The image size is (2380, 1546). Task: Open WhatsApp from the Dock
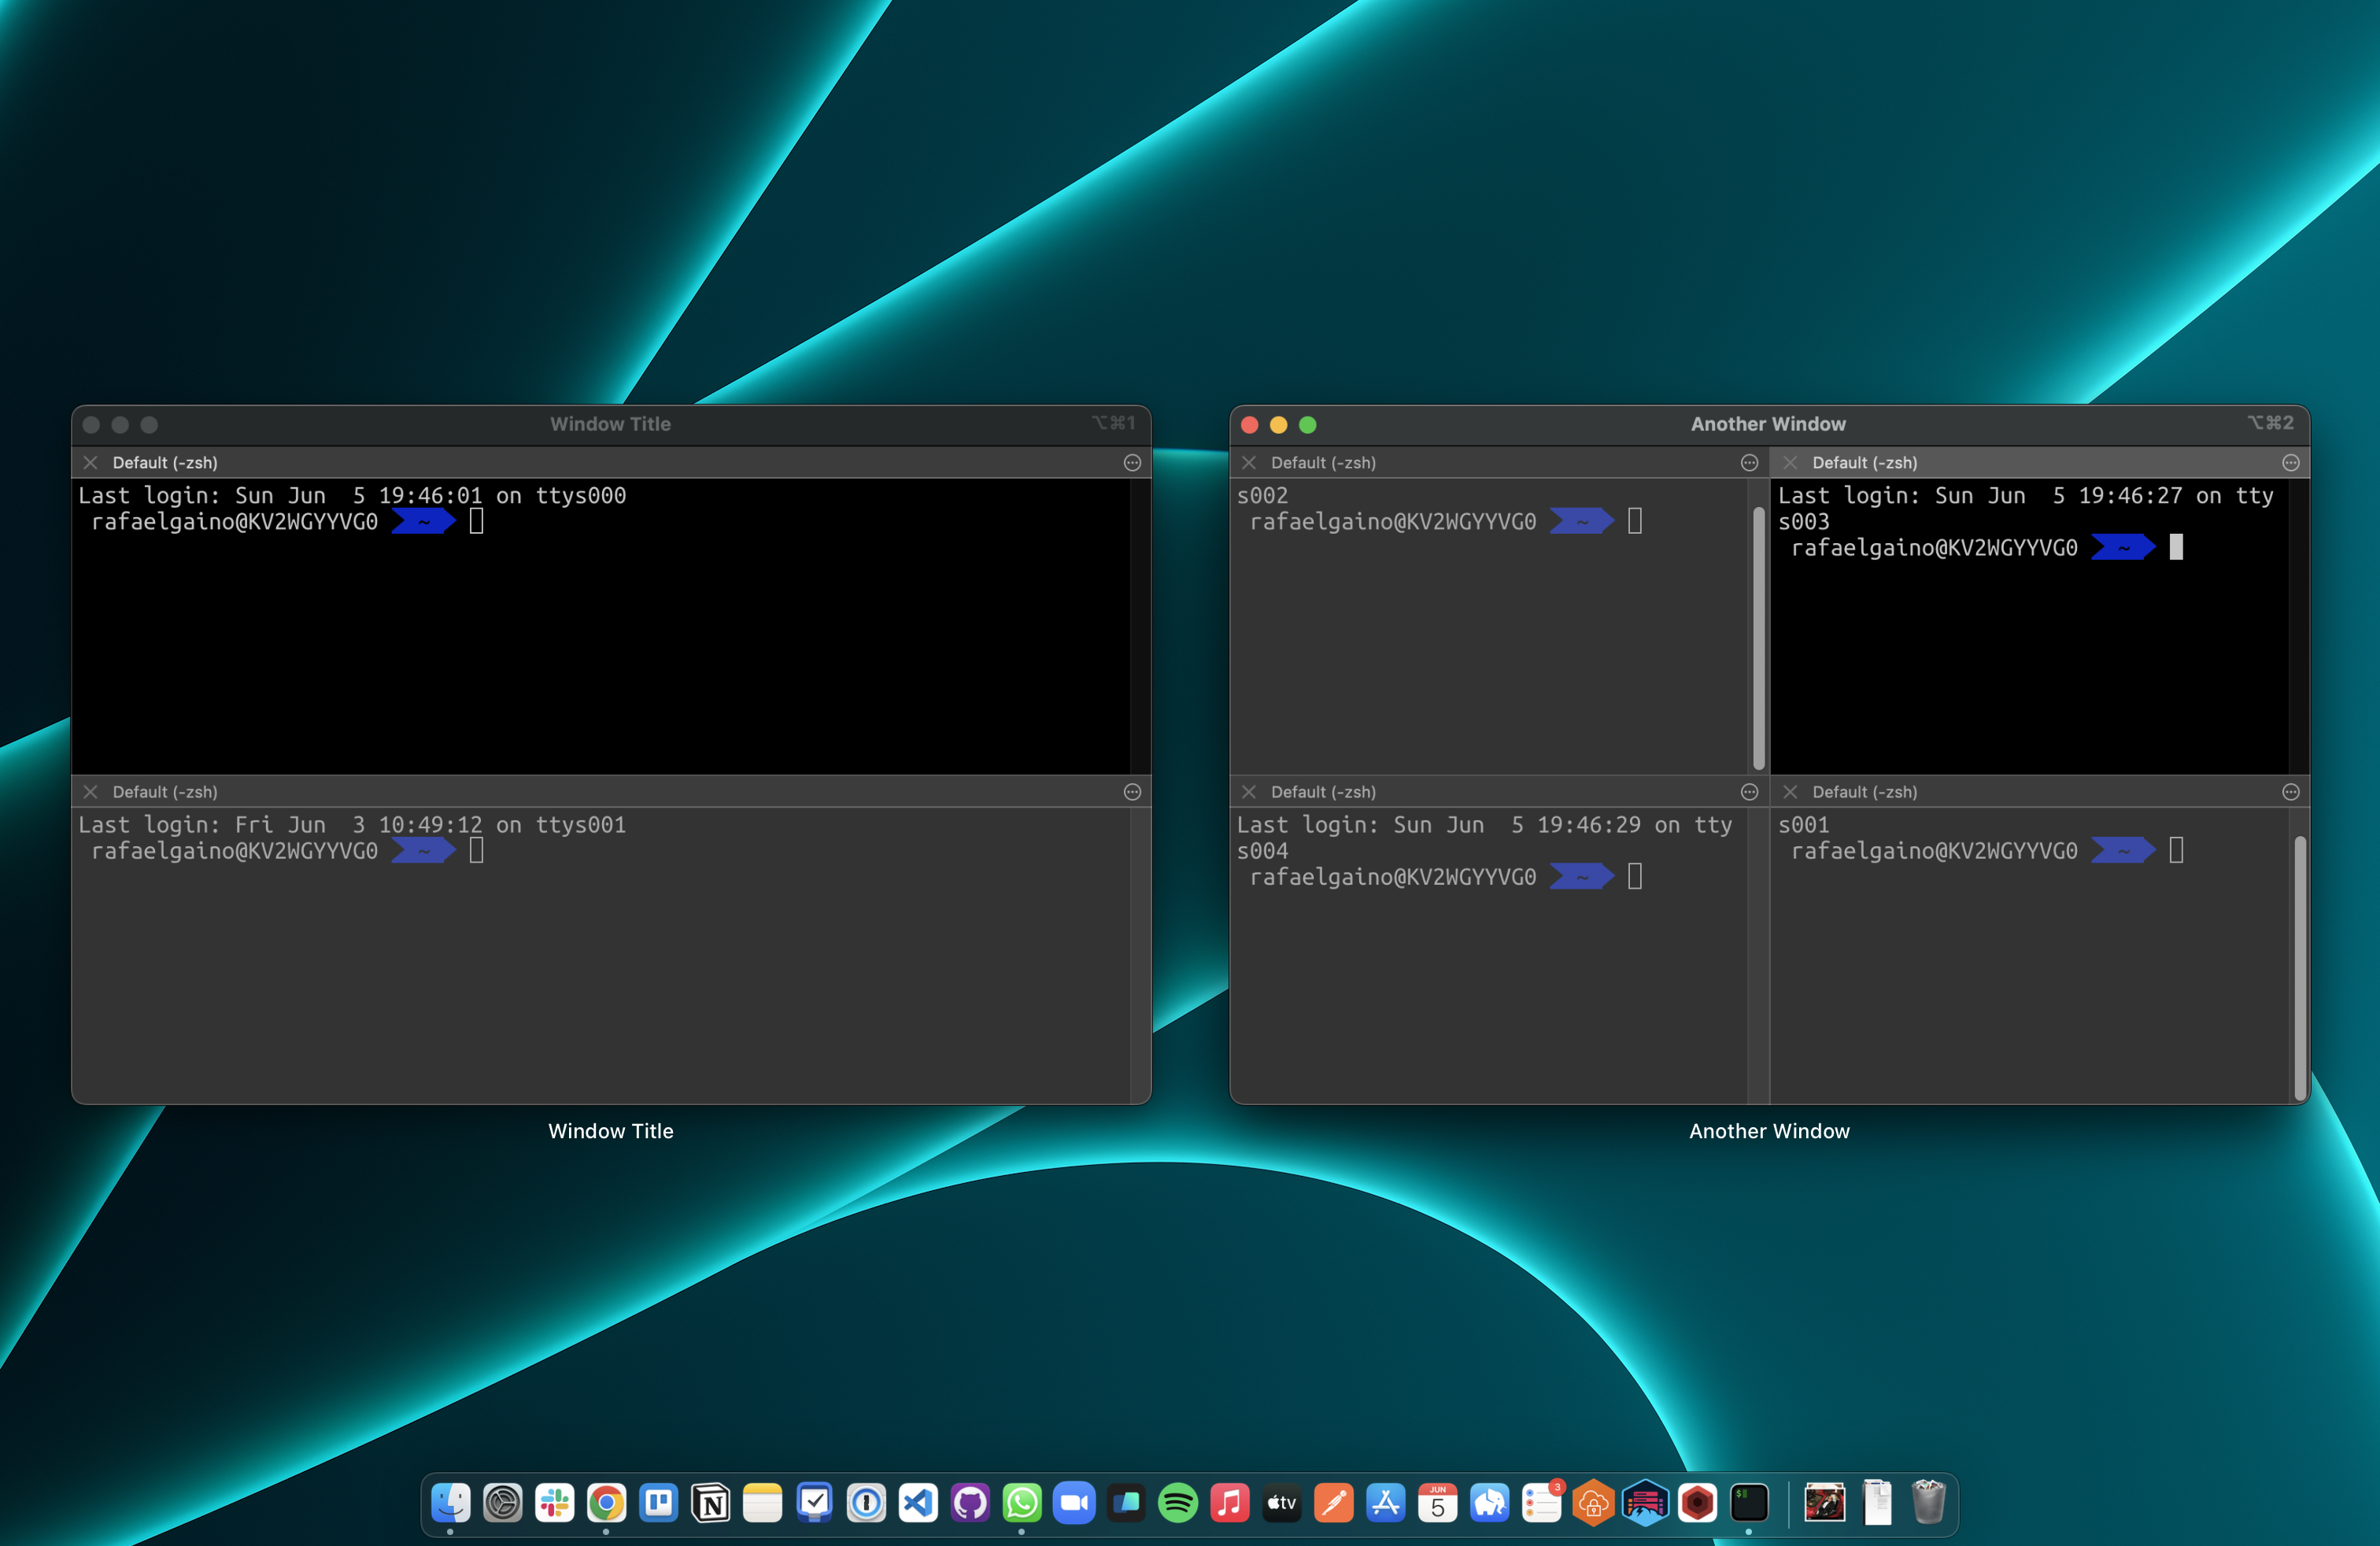point(1022,1502)
